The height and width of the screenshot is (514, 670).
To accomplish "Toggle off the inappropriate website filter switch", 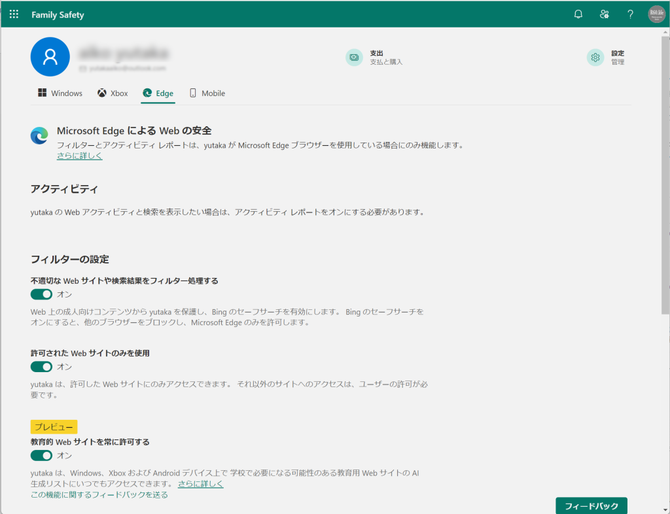I will tap(41, 294).
